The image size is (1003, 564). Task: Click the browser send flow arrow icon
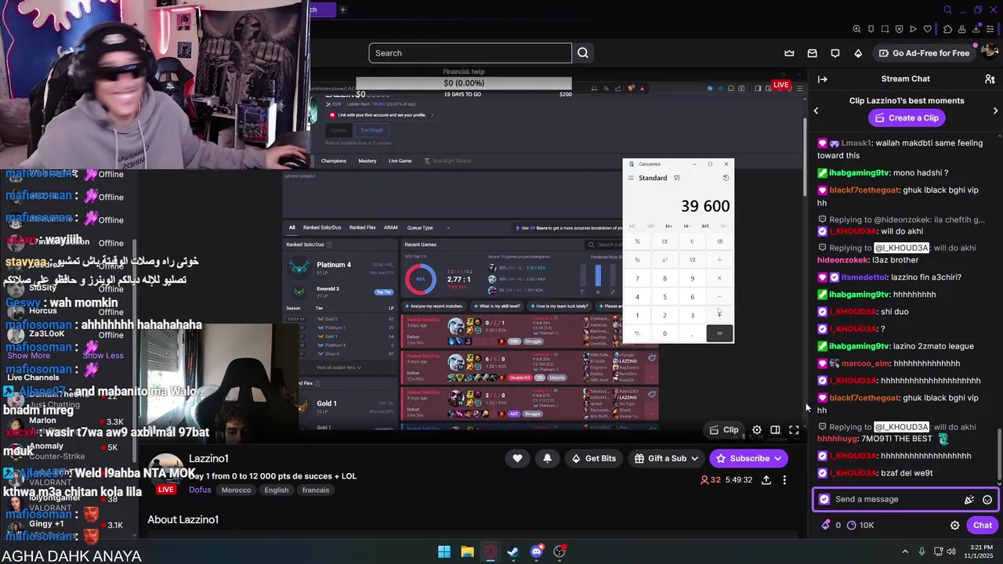(913, 29)
